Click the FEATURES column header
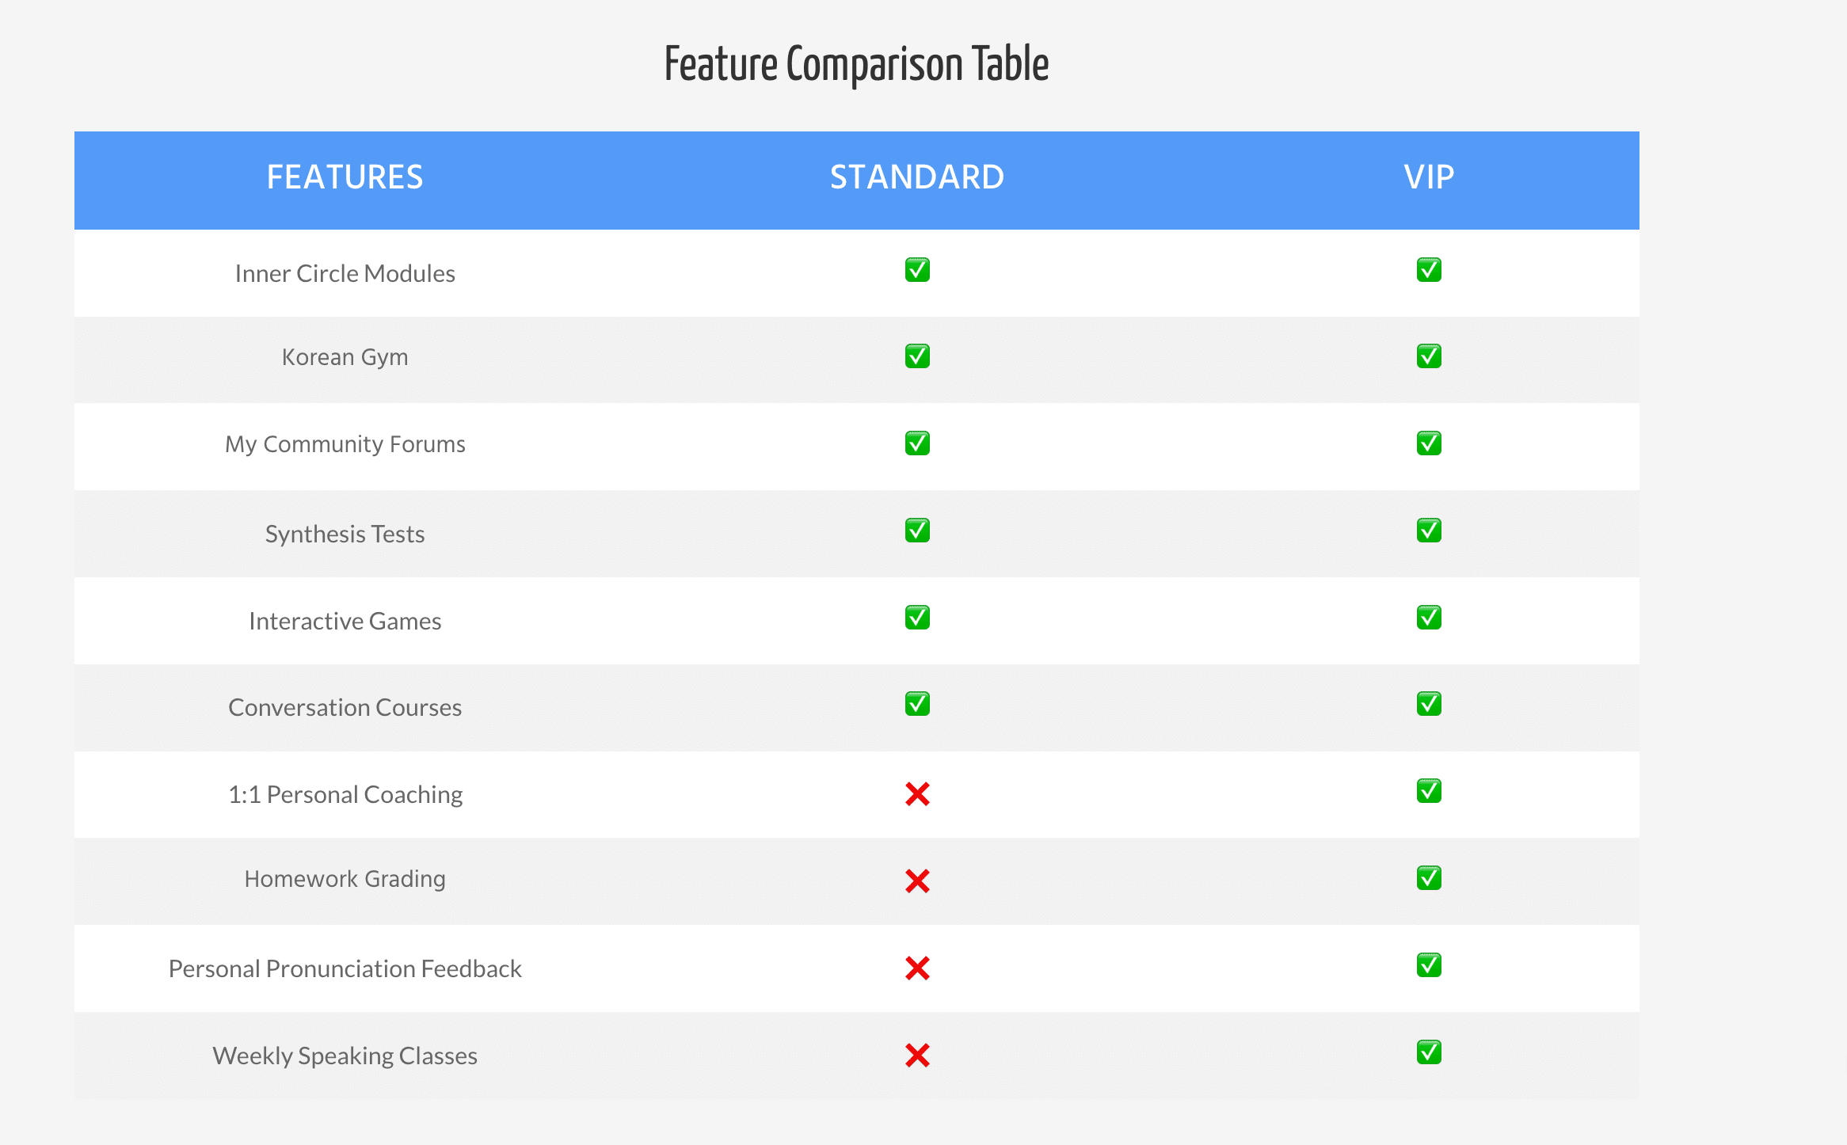This screenshot has height=1145, width=1847. [x=345, y=177]
